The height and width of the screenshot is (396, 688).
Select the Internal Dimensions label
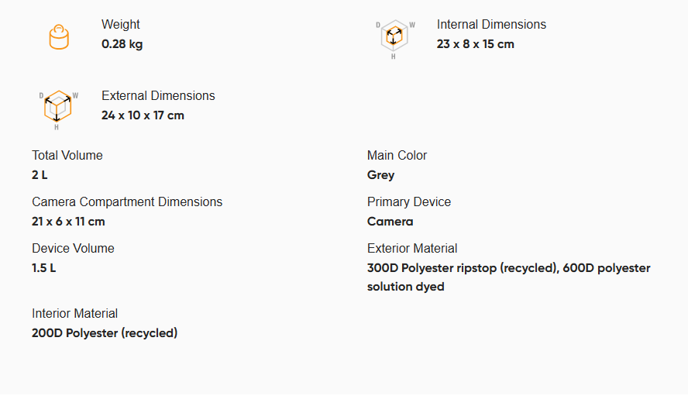491,24
